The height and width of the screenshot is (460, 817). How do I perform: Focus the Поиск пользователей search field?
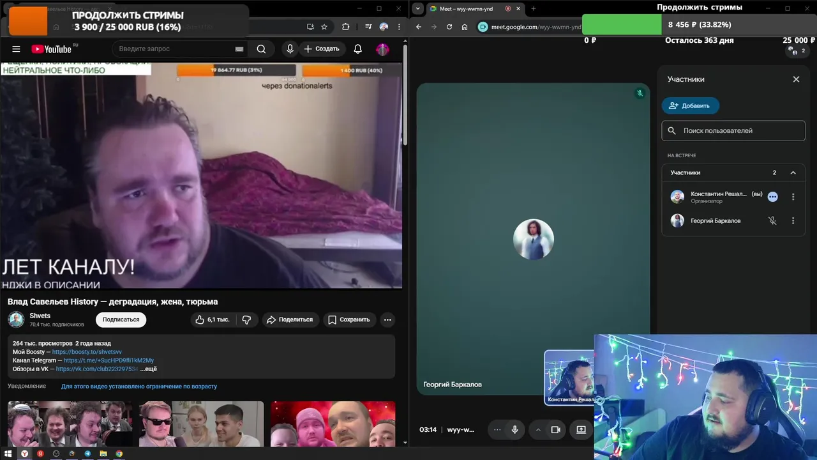pos(733,130)
